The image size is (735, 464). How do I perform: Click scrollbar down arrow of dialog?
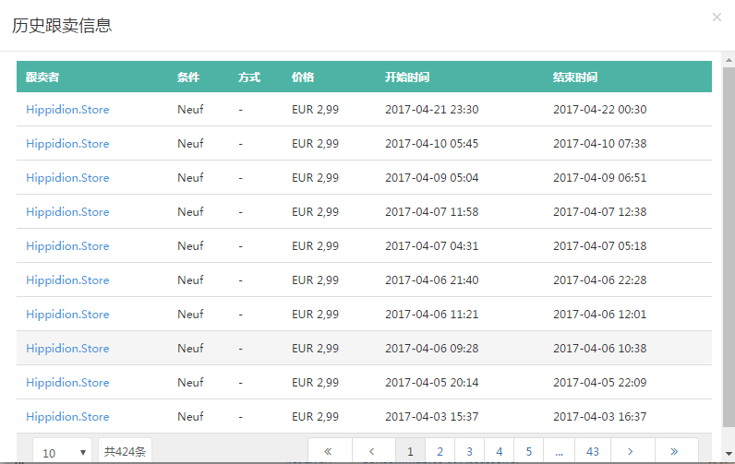tap(729, 454)
